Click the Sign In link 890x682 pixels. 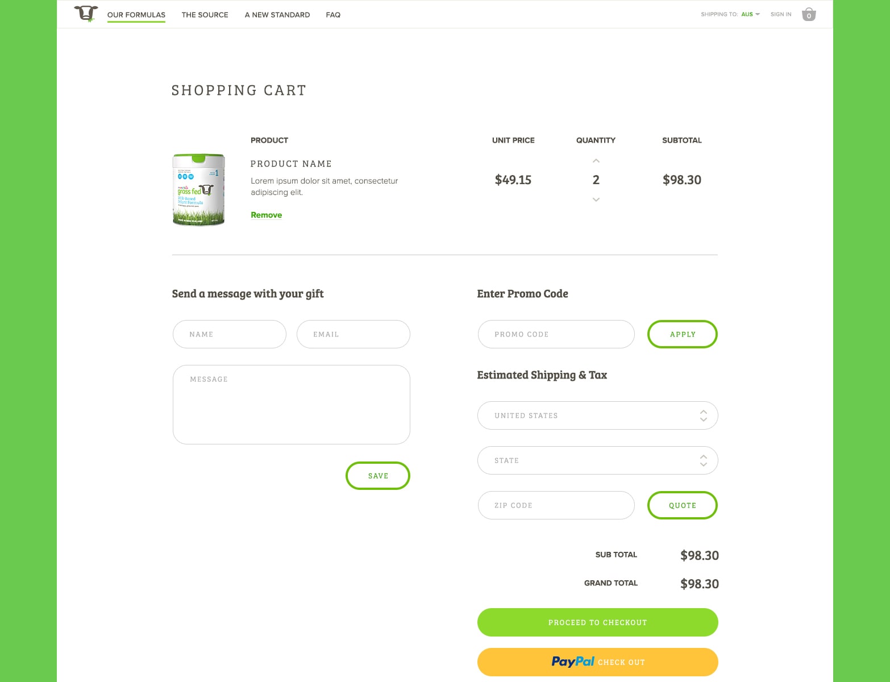tap(781, 14)
